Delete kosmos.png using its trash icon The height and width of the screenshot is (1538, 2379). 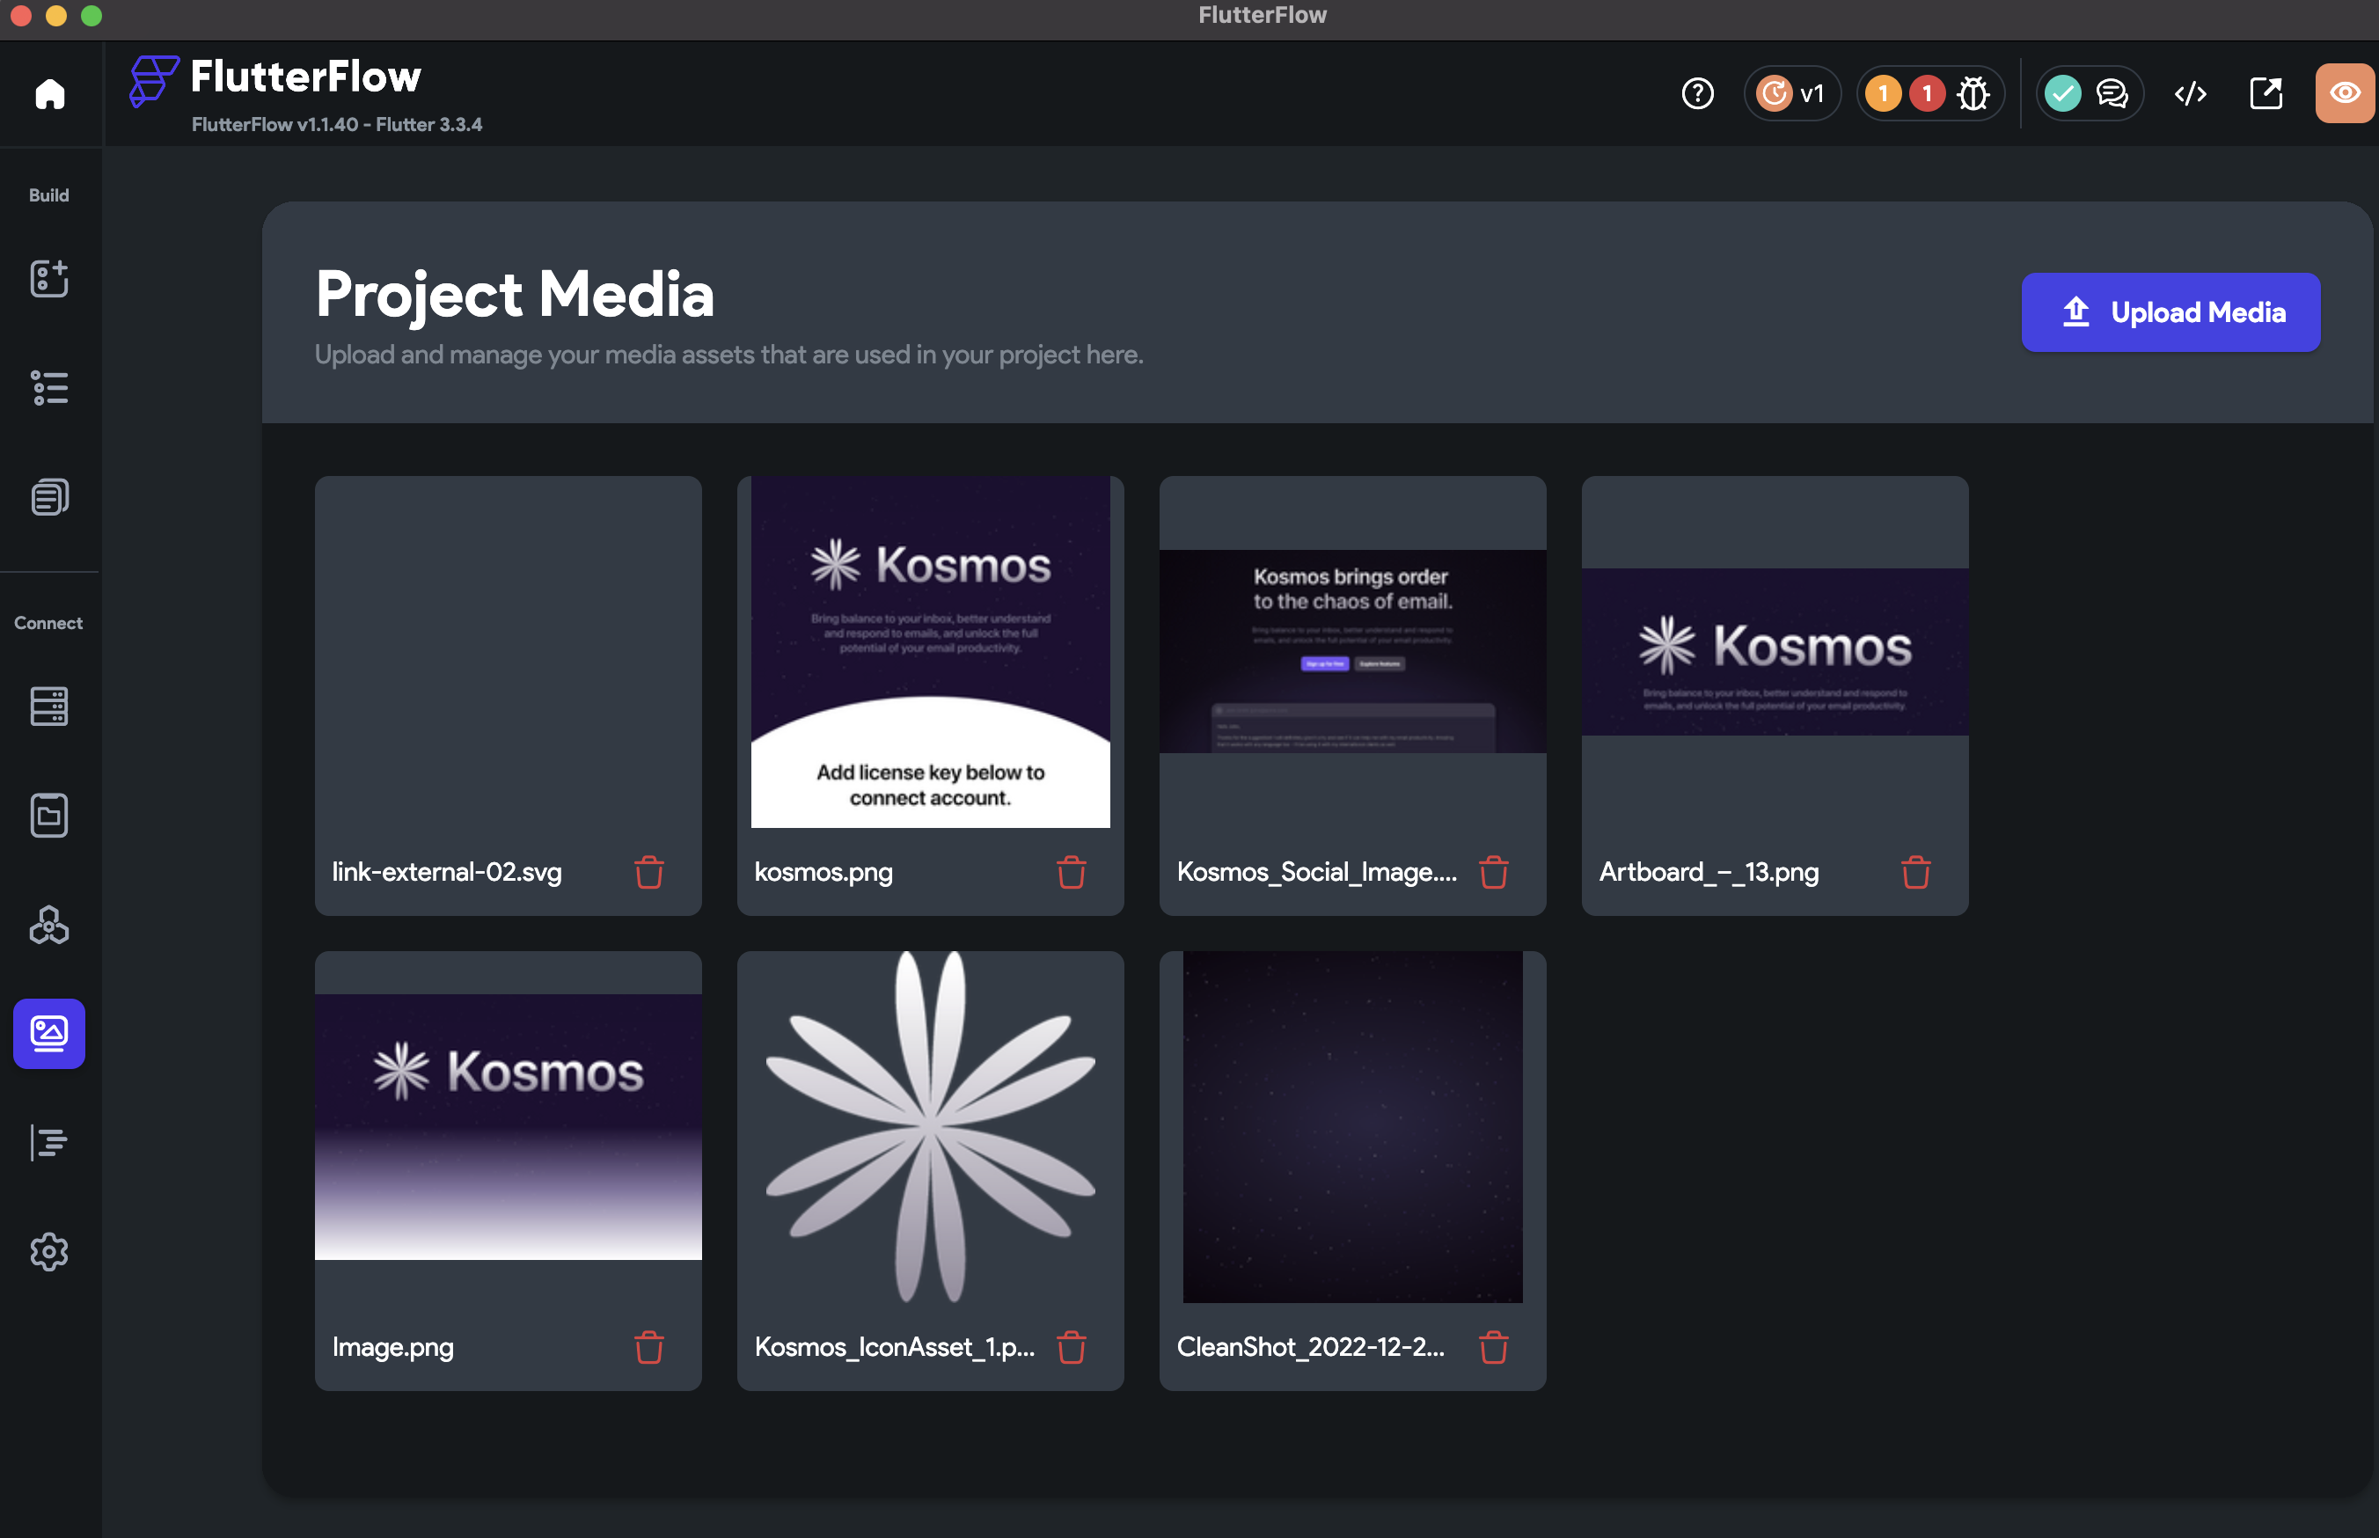click(1072, 872)
